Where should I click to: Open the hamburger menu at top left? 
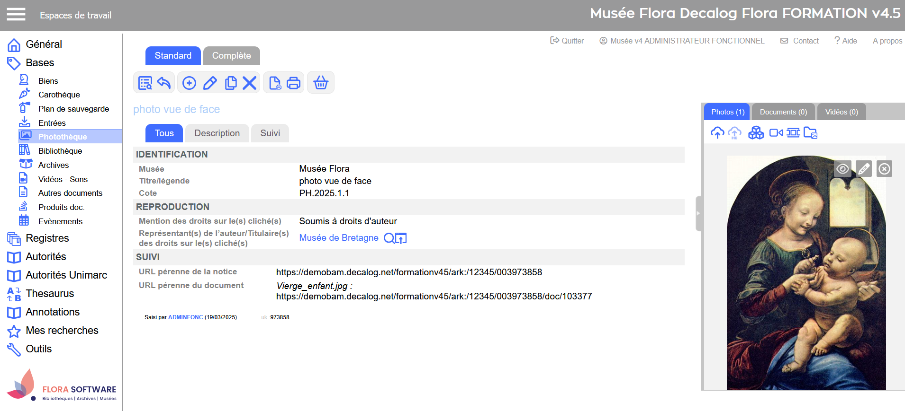tap(16, 15)
